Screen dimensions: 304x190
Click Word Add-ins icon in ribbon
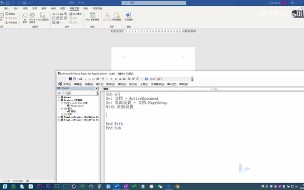[x=32, y=17]
